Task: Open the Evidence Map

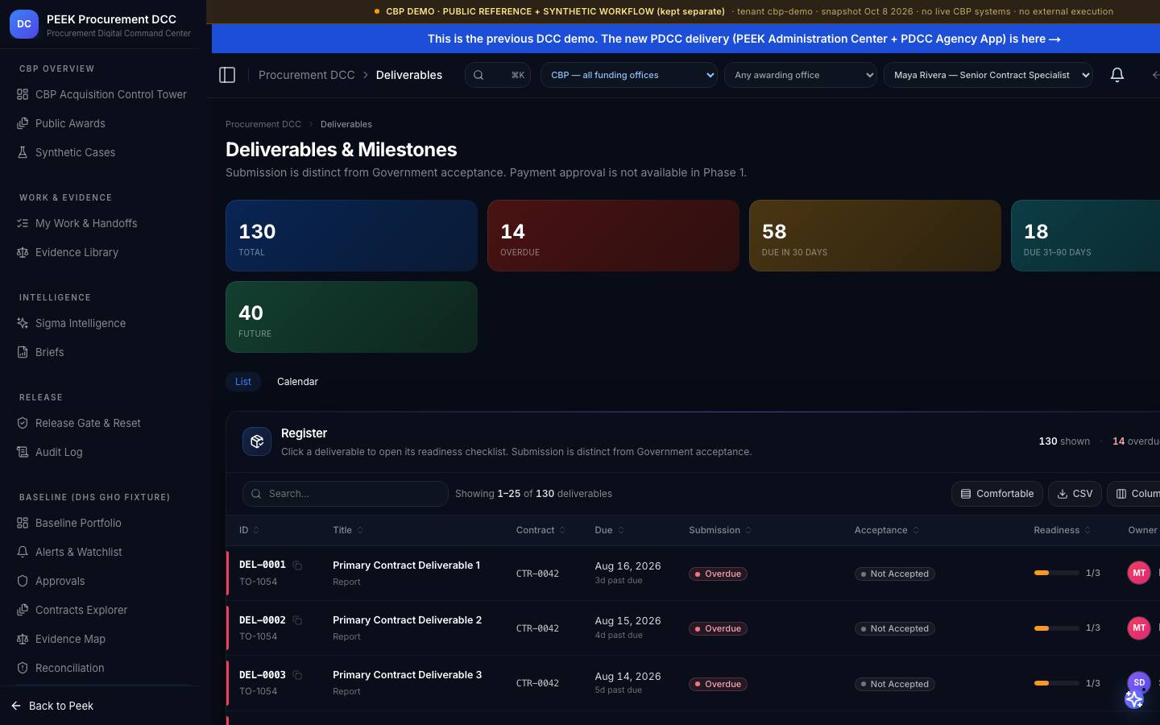Action: (101, 639)
